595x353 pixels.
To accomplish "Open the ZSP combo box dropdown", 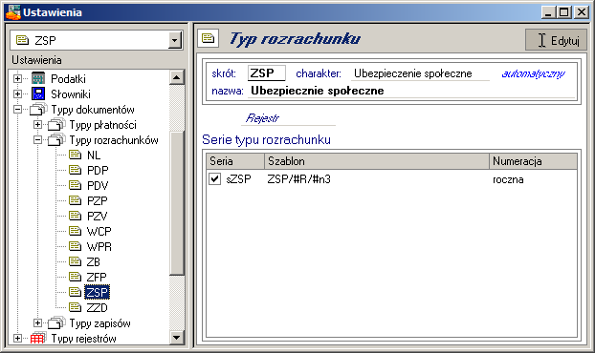I will (x=174, y=40).
